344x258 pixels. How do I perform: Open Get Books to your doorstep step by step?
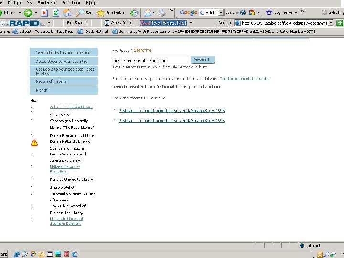pos(64,71)
